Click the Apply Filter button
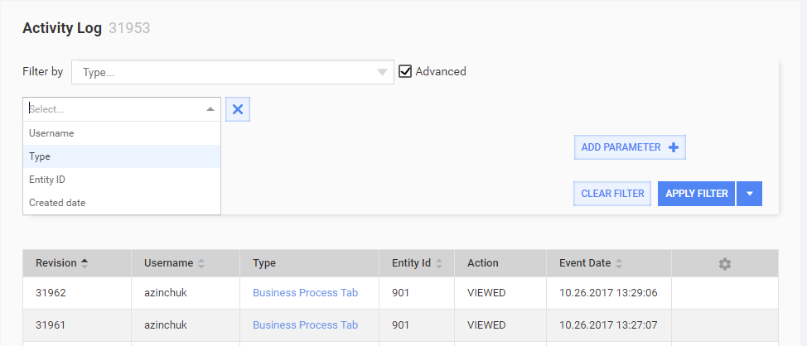 coord(696,194)
